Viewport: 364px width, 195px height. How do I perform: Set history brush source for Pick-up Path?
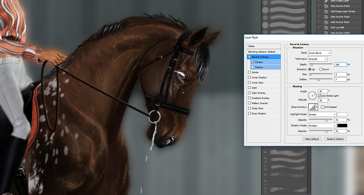pos(320,27)
